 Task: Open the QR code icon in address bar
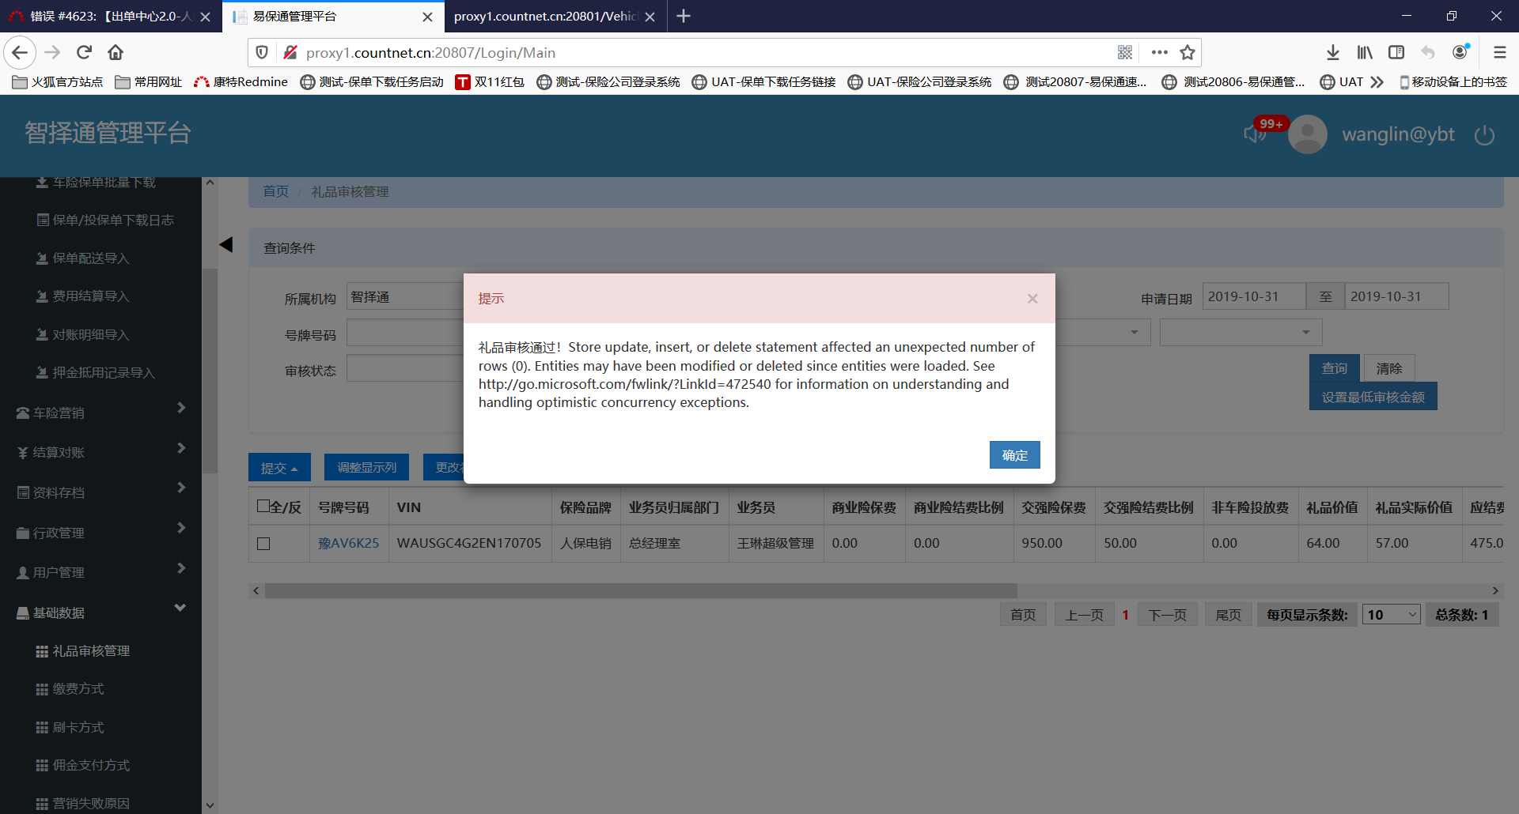(1125, 53)
